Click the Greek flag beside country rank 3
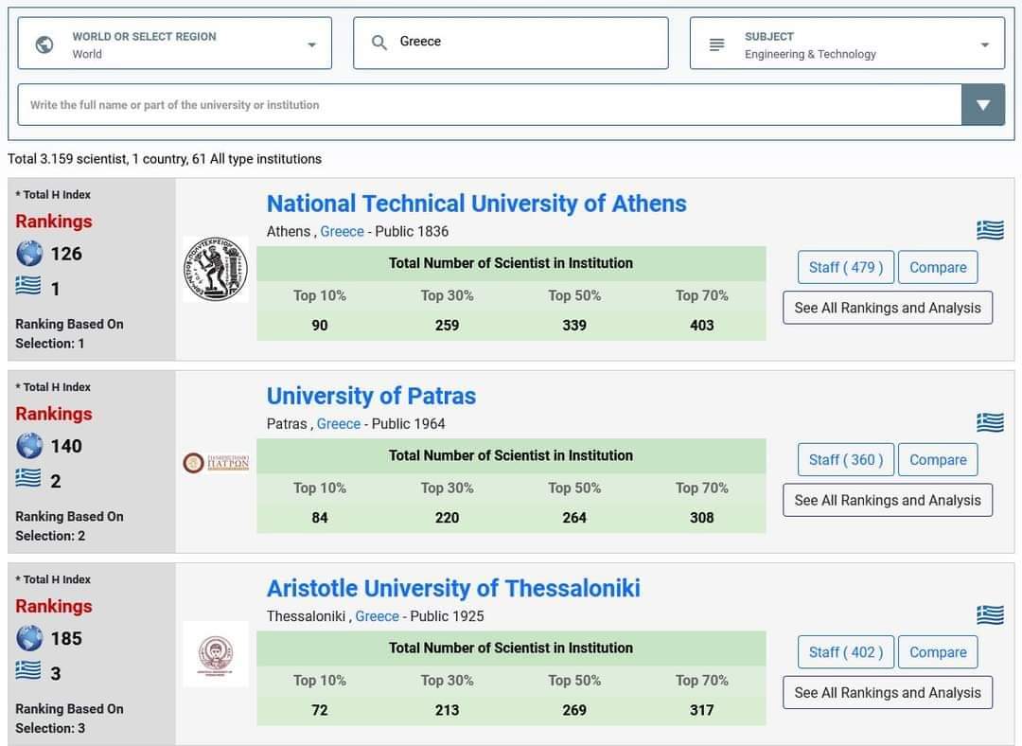1022x746 pixels. (28, 670)
